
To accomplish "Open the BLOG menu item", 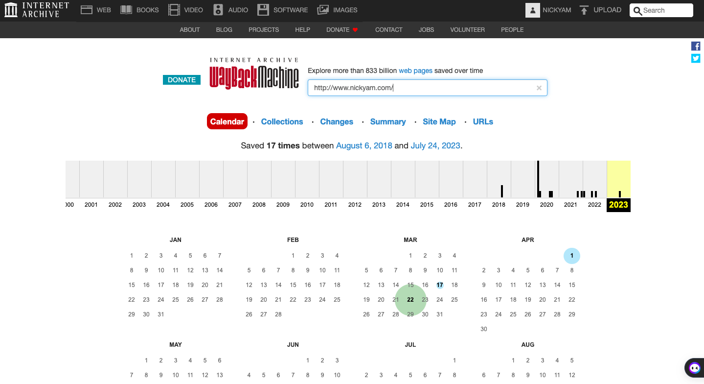I will pyautogui.click(x=224, y=30).
